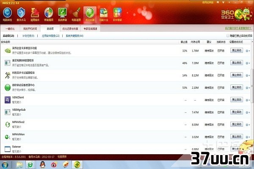Expand the gear dropdown on the Microsoft mobile device row
Screen dimensions: 254x169
point(248,87)
